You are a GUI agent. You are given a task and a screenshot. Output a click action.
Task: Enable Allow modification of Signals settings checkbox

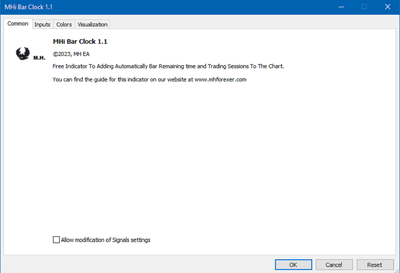56,240
